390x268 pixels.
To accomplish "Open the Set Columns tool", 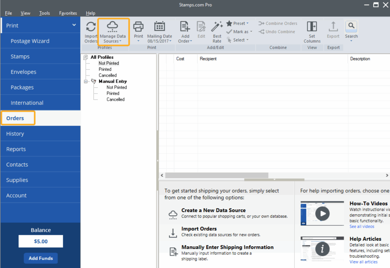I will (x=312, y=26).
